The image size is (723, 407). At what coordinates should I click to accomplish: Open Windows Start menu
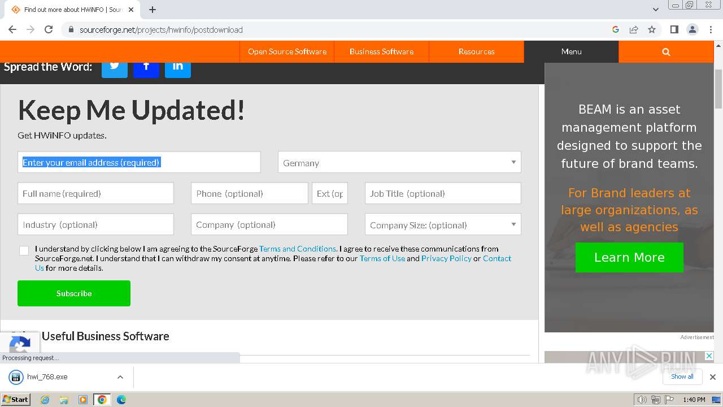[16, 400]
